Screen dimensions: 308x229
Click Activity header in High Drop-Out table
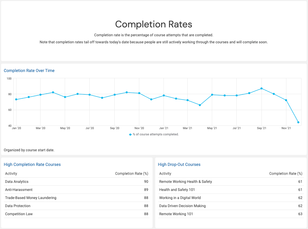point(165,173)
